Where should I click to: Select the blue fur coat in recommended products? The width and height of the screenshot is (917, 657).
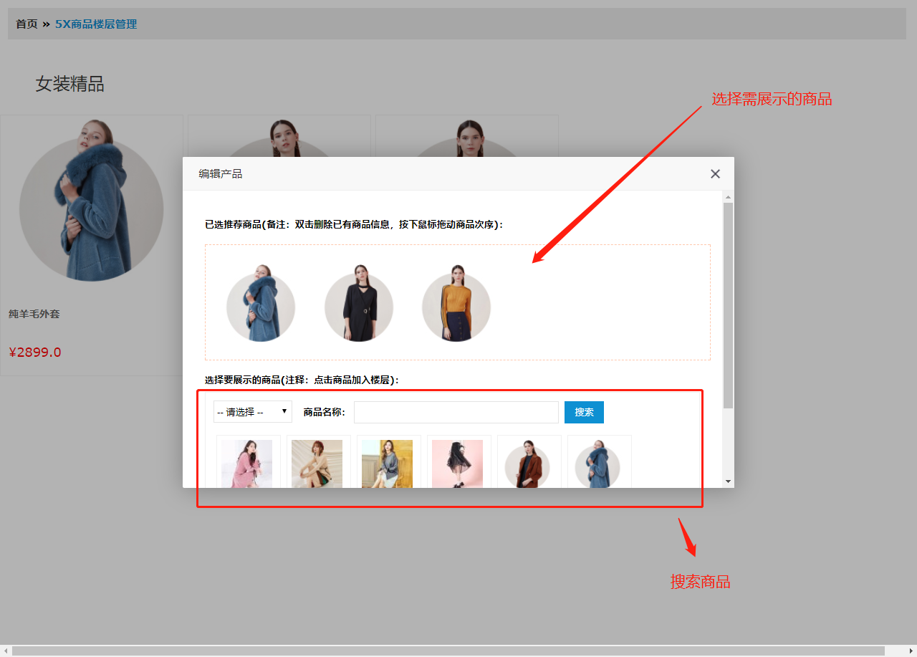click(x=261, y=303)
